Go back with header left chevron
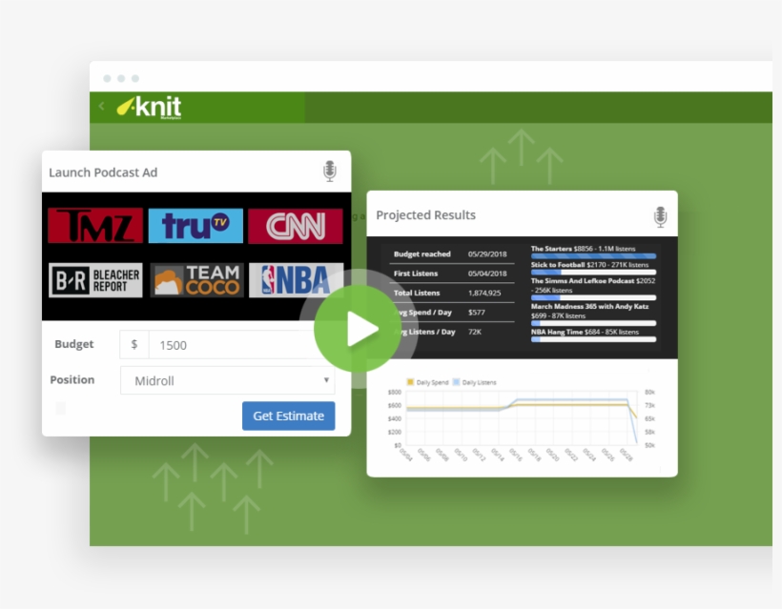Screen dimensions: 782x609 (101, 106)
